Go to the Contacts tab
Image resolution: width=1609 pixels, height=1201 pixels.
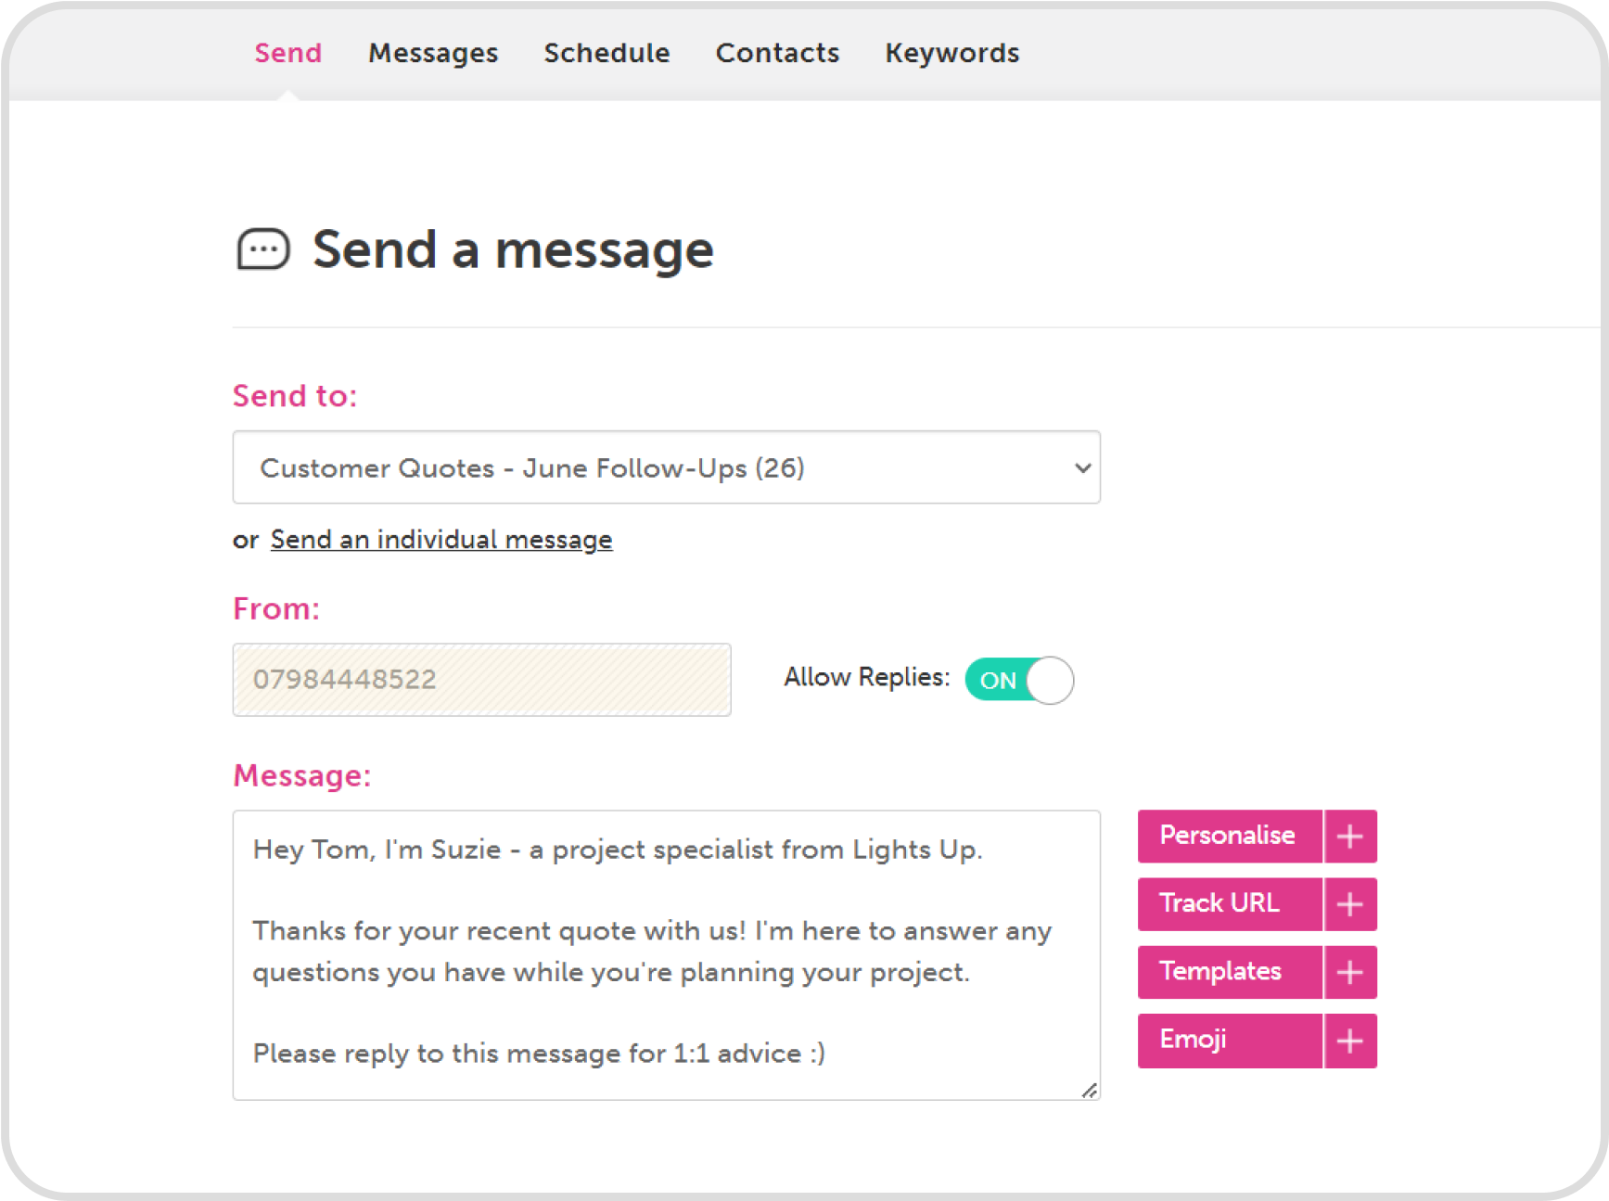point(777,53)
